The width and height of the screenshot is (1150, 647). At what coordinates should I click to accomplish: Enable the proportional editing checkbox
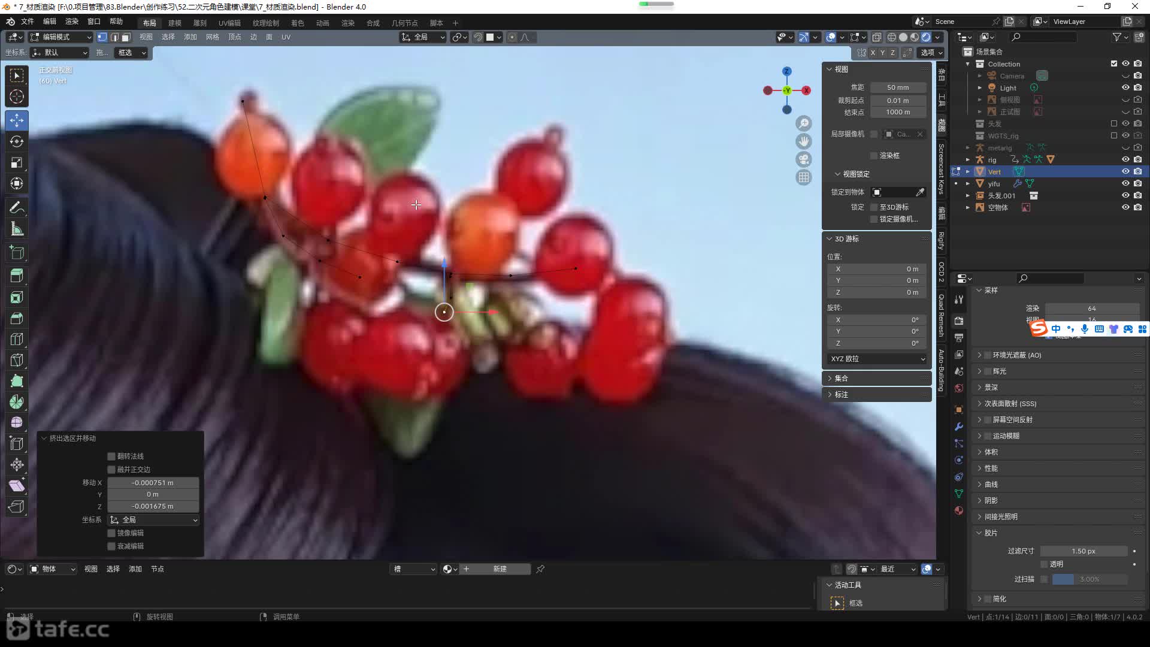[x=111, y=546]
